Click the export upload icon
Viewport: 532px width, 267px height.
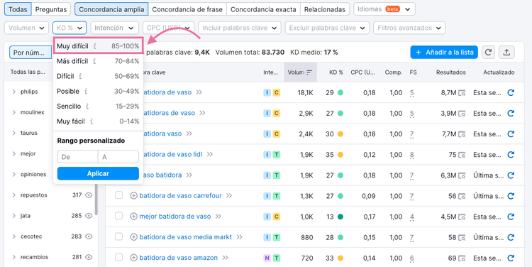coord(506,53)
